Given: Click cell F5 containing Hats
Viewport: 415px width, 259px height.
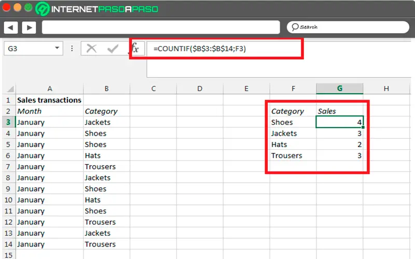Looking at the screenshot, I should tap(293, 145).
